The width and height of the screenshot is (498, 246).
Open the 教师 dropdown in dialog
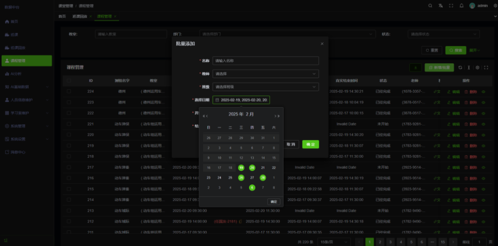(265, 74)
